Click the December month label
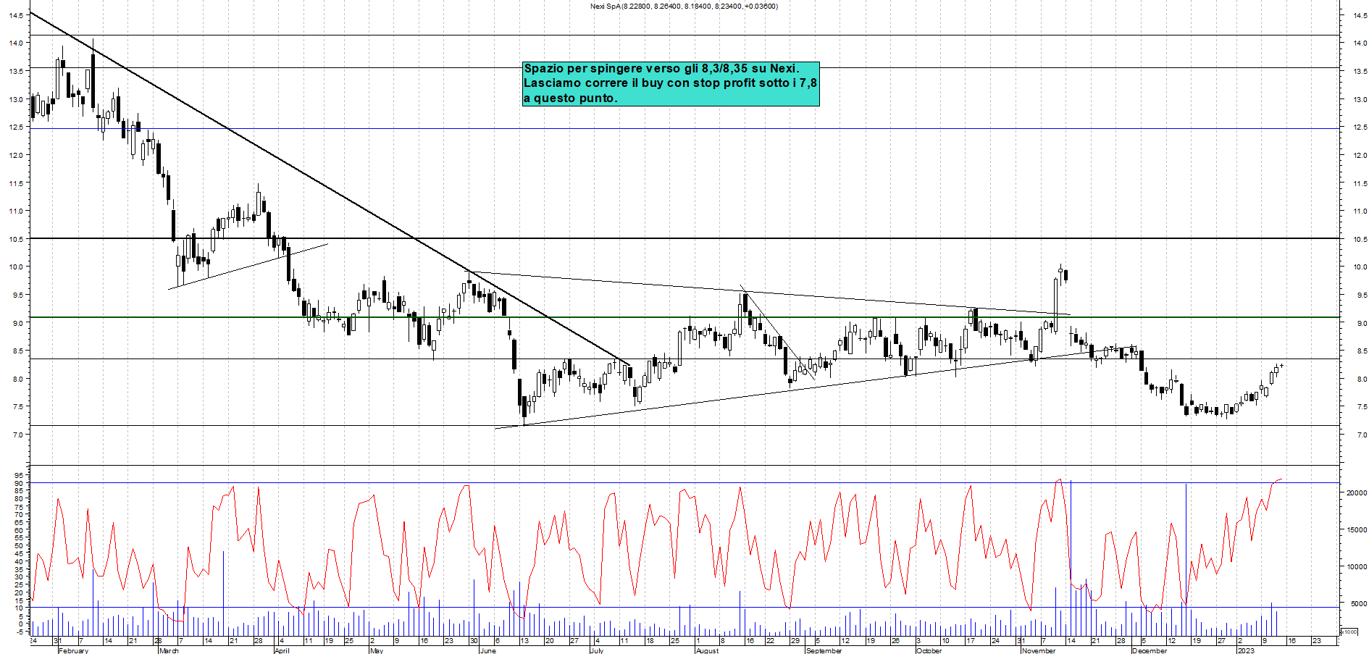The width and height of the screenshot is (1369, 654). pos(1150,650)
